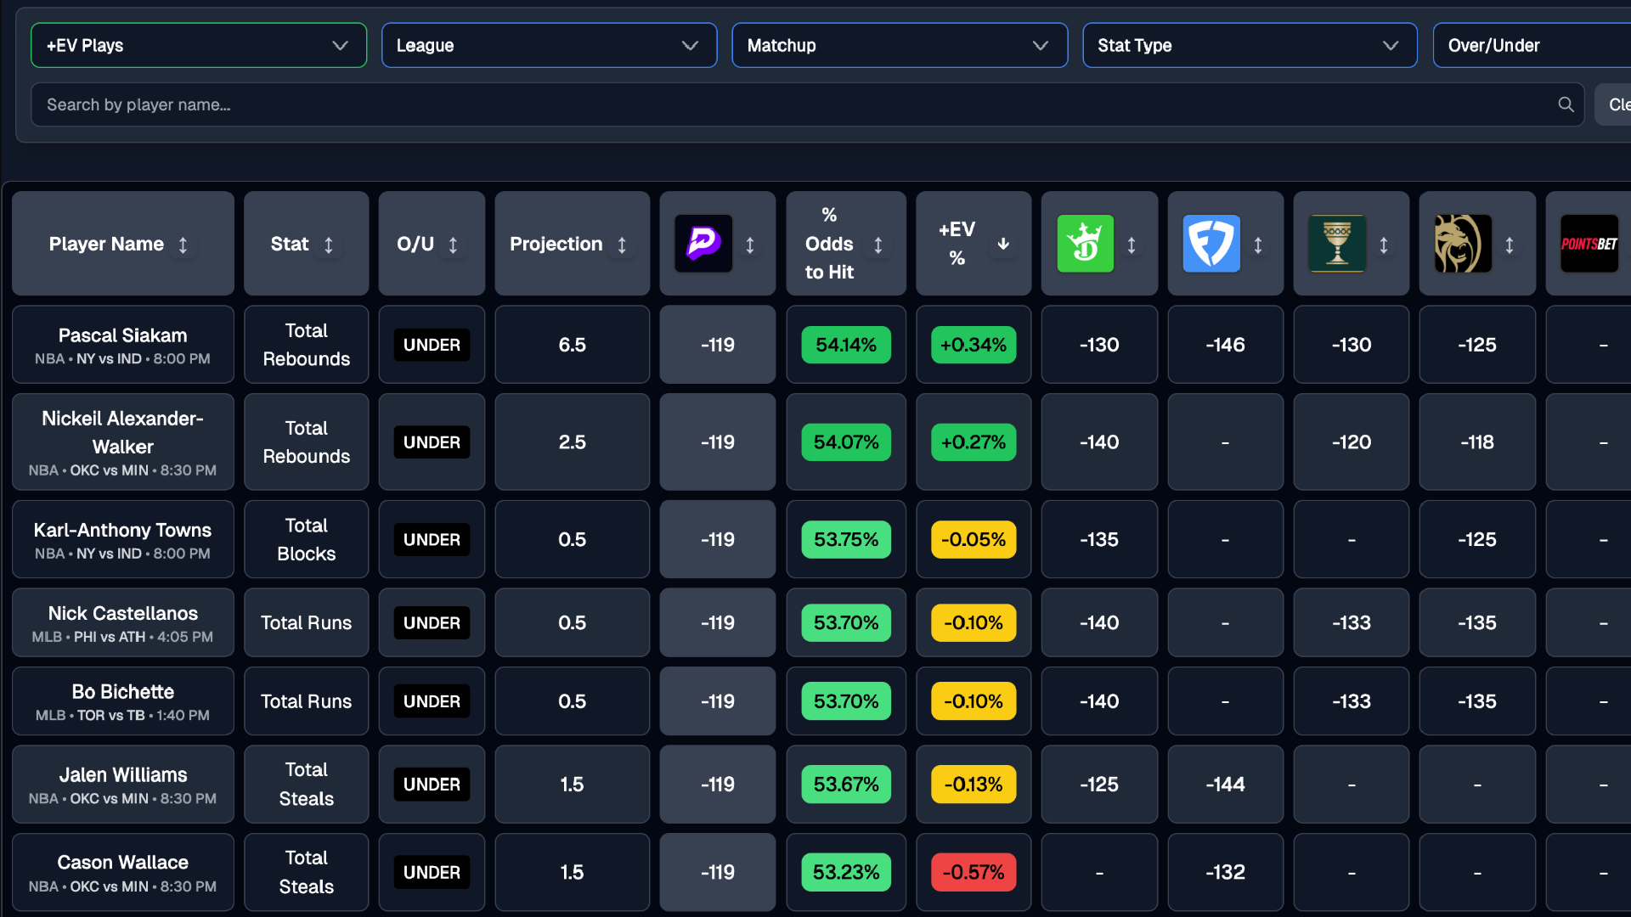The width and height of the screenshot is (1631, 917).
Task: Sort by Player Name arrows icon
Action: (183, 245)
